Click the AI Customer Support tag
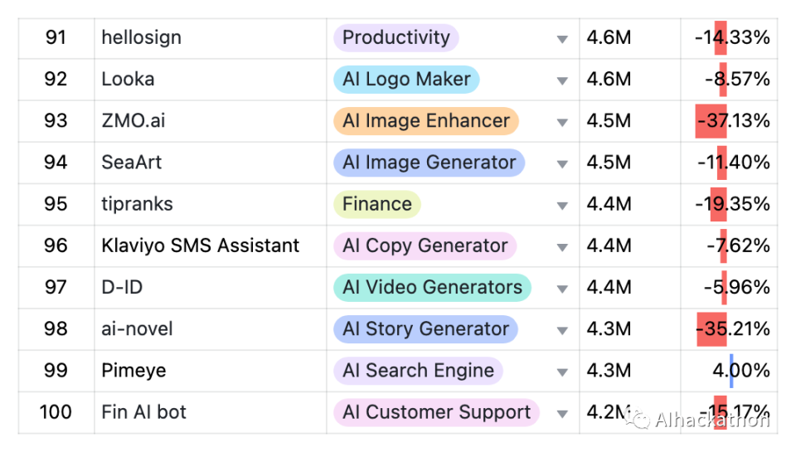This screenshot has height=452, width=796. click(436, 412)
